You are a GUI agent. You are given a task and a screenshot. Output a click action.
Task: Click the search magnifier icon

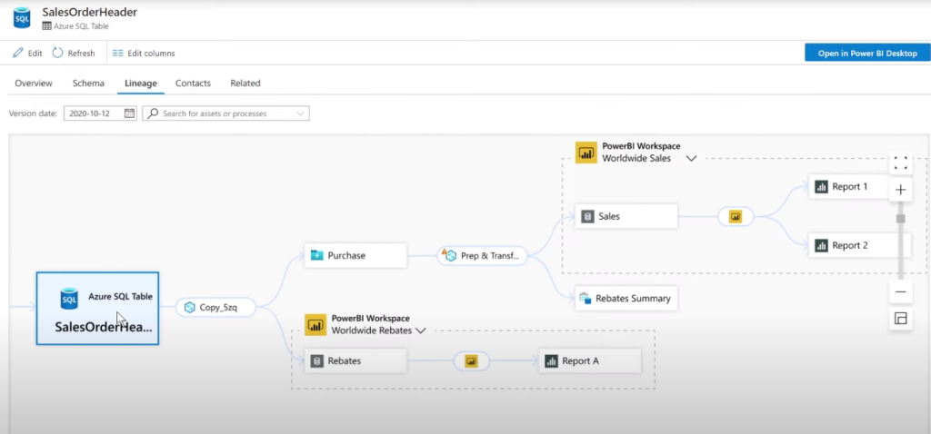click(x=153, y=113)
